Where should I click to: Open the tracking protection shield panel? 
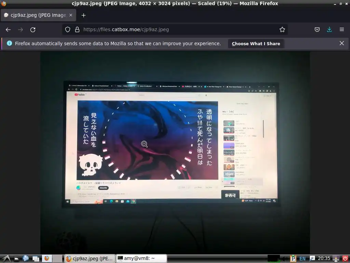[x=68, y=29]
